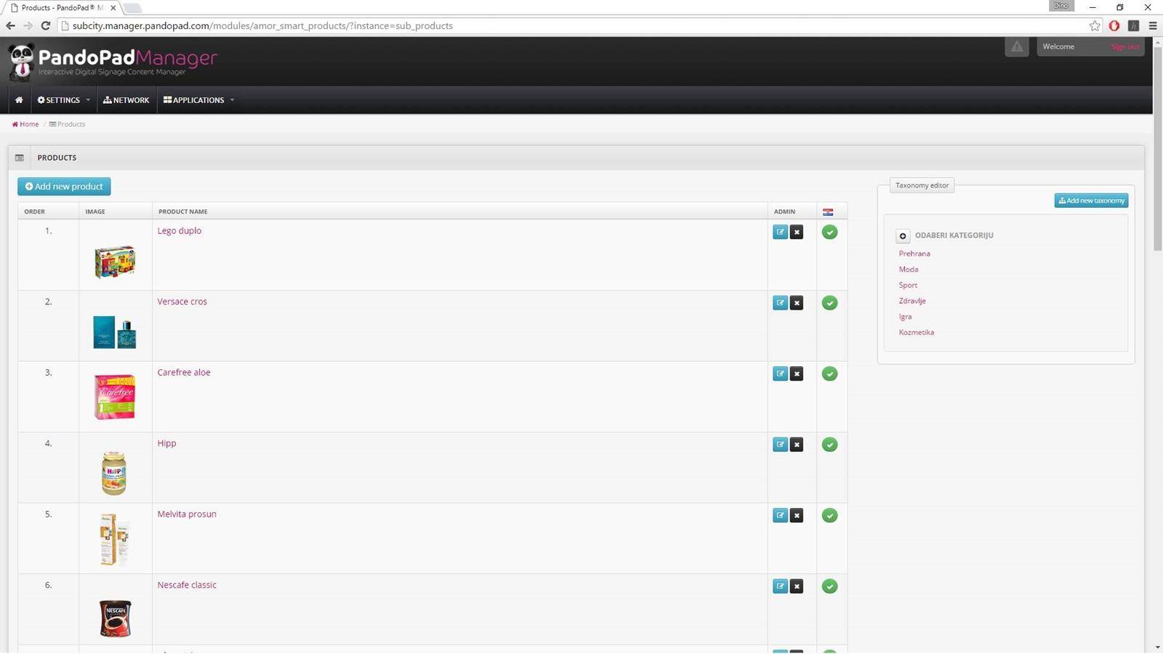Expand the Settings dropdown arrow
The image size is (1163, 654).
click(x=88, y=100)
